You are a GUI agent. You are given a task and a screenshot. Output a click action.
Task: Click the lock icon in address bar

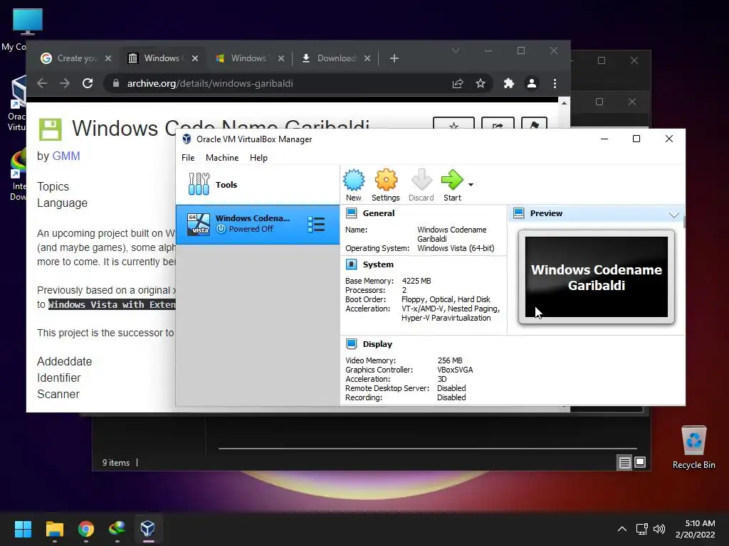point(116,83)
